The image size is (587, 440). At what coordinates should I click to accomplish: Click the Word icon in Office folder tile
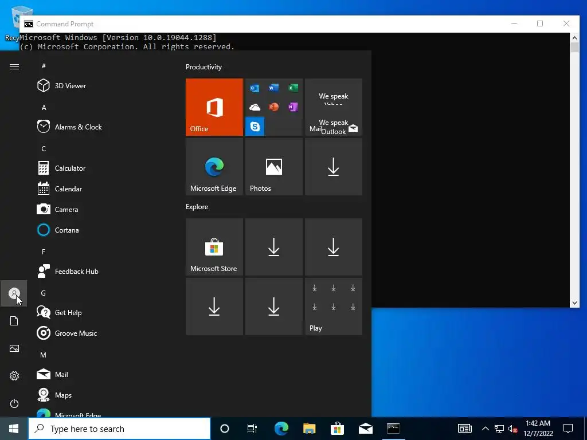pos(273,88)
